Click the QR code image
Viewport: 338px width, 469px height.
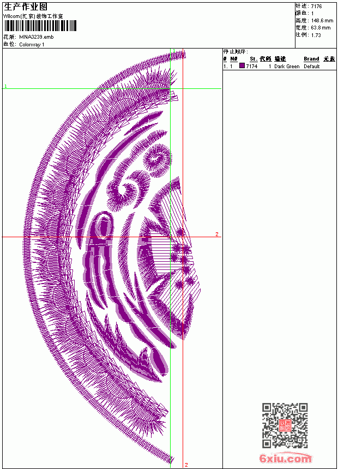coord(285,425)
